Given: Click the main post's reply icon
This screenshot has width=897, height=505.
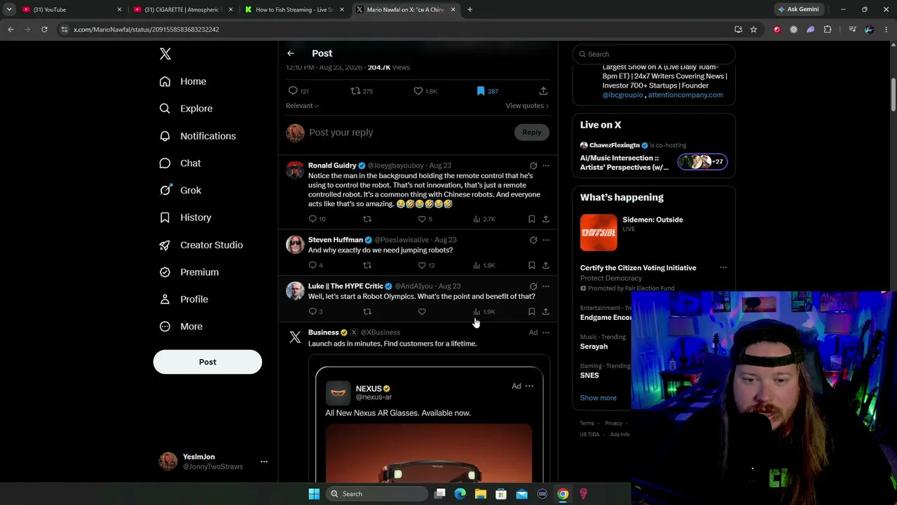Looking at the screenshot, I should (x=293, y=91).
